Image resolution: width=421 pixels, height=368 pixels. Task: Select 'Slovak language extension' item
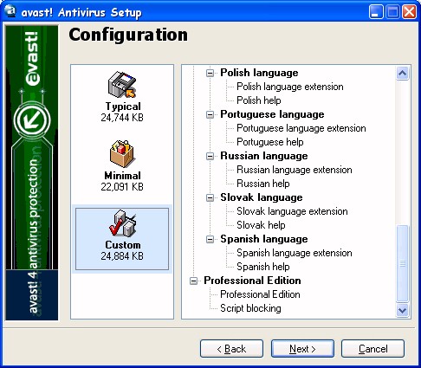[x=292, y=211]
